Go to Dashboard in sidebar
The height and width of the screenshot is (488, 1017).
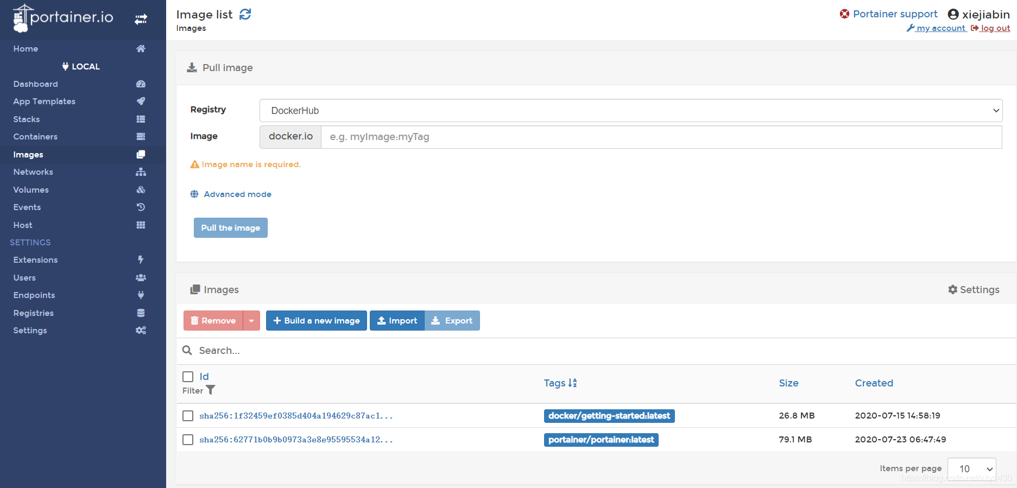point(35,84)
